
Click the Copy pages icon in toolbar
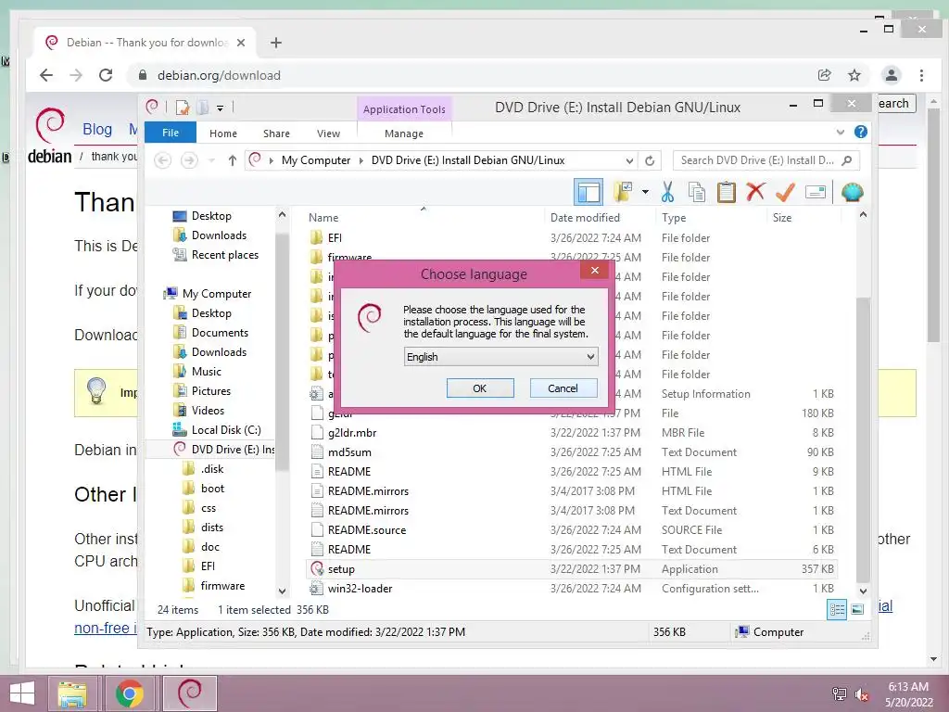[697, 193]
